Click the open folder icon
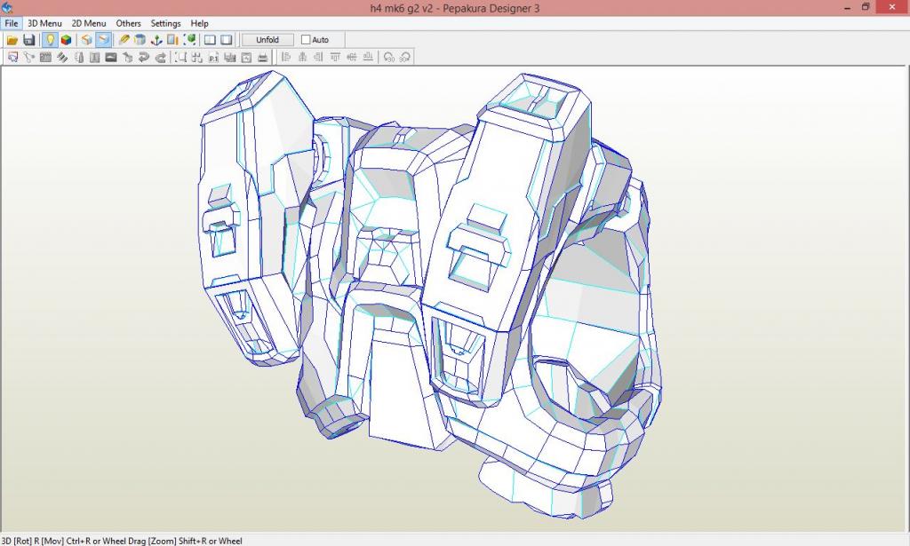 coord(12,40)
